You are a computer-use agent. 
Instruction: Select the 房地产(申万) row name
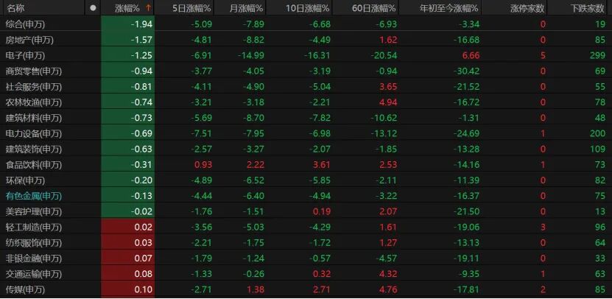[x=29, y=40]
